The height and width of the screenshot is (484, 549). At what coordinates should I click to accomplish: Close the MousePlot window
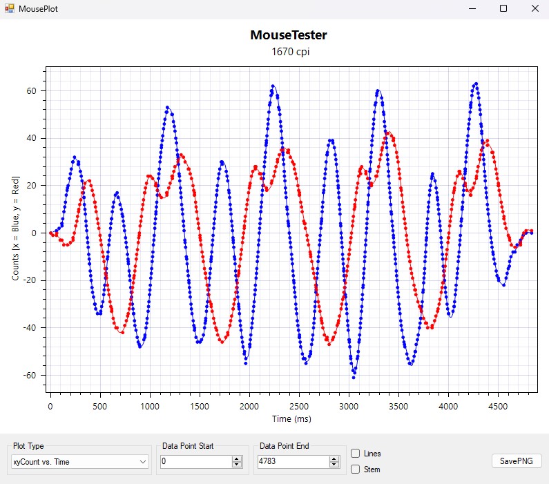pos(534,8)
